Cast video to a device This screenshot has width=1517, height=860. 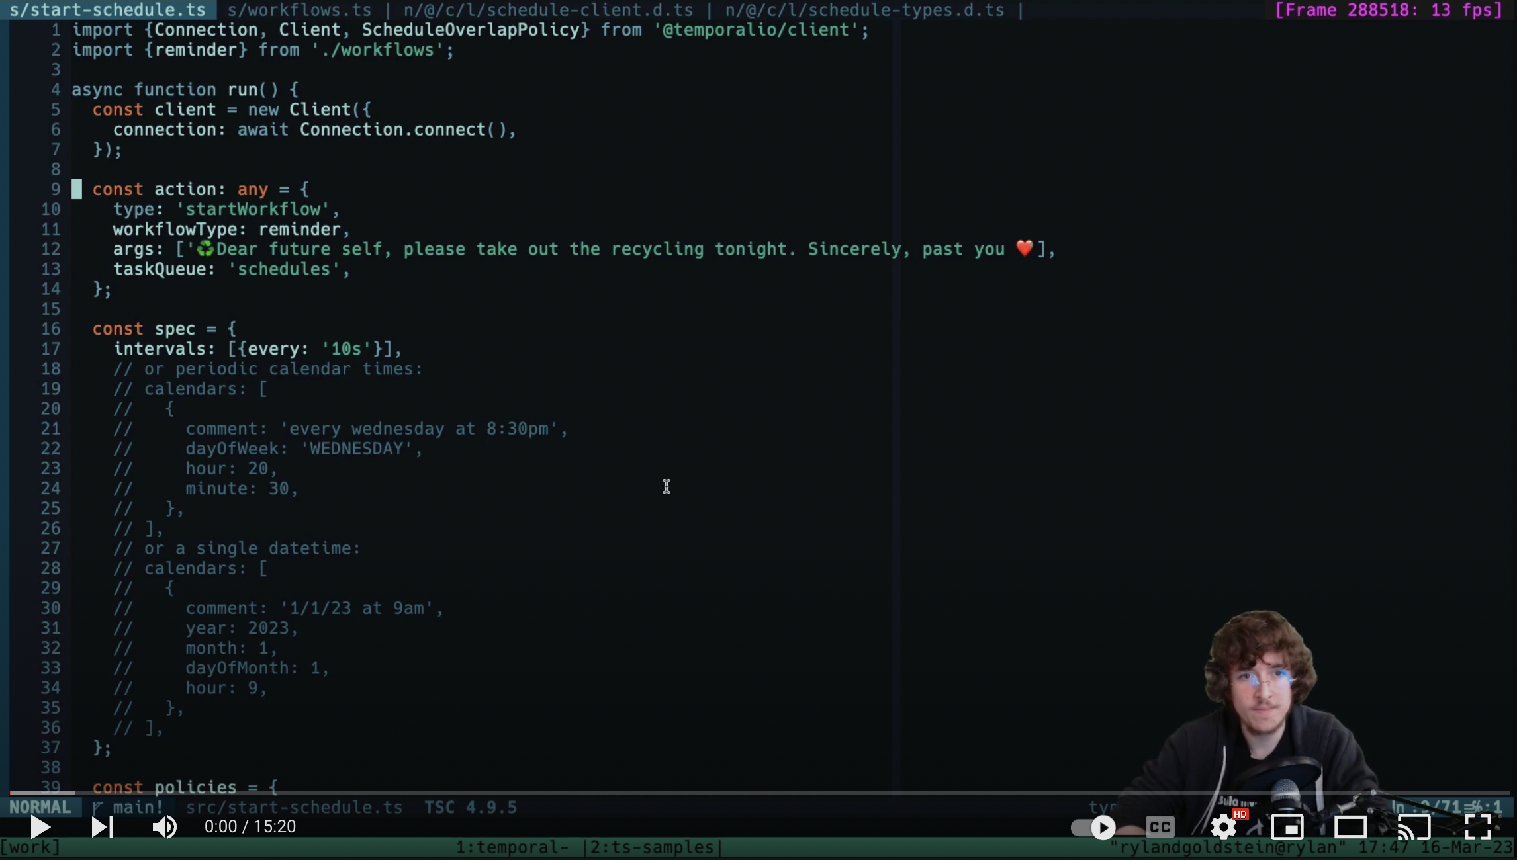[x=1414, y=827]
